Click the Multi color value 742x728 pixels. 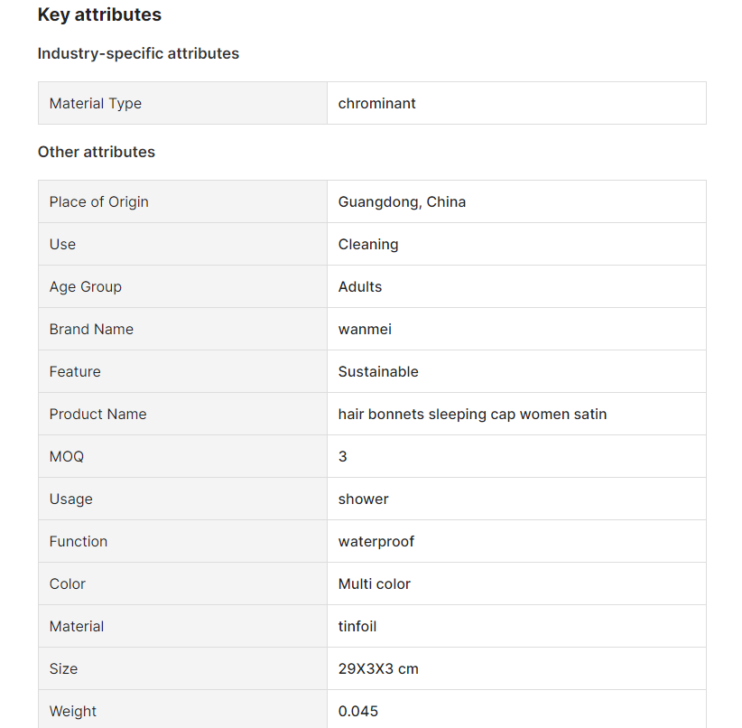tap(375, 584)
